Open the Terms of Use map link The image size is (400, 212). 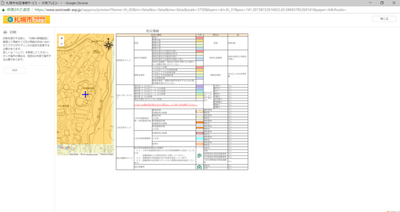pos(106,154)
